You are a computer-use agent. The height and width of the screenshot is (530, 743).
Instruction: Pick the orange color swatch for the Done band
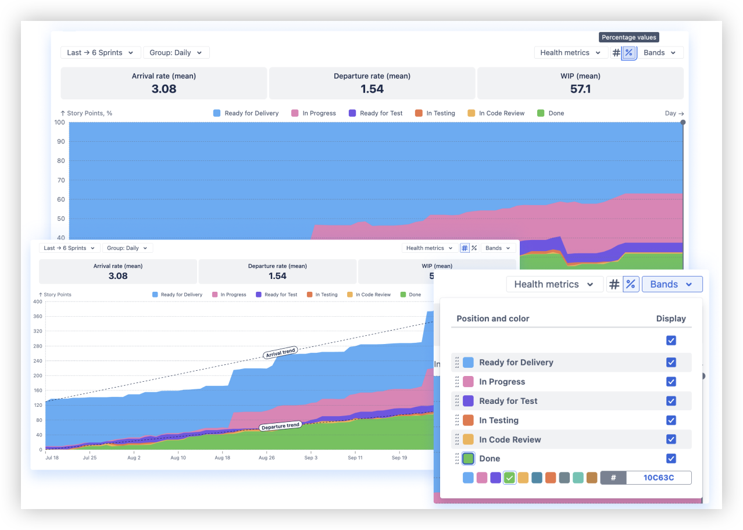[551, 477]
